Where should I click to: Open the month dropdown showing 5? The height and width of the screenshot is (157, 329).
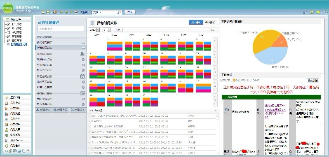point(107,30)
